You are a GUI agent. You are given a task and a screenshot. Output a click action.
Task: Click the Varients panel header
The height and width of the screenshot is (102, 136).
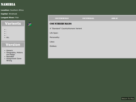[13, 23]
